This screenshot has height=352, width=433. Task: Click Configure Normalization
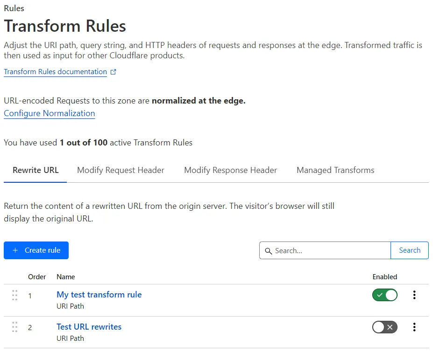click(49, 113)
